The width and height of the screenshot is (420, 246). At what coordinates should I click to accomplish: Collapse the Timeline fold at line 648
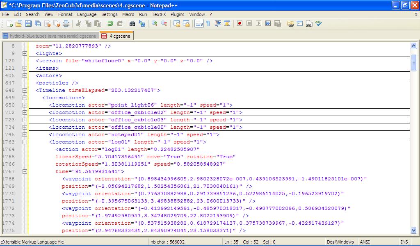pos(25,90)
